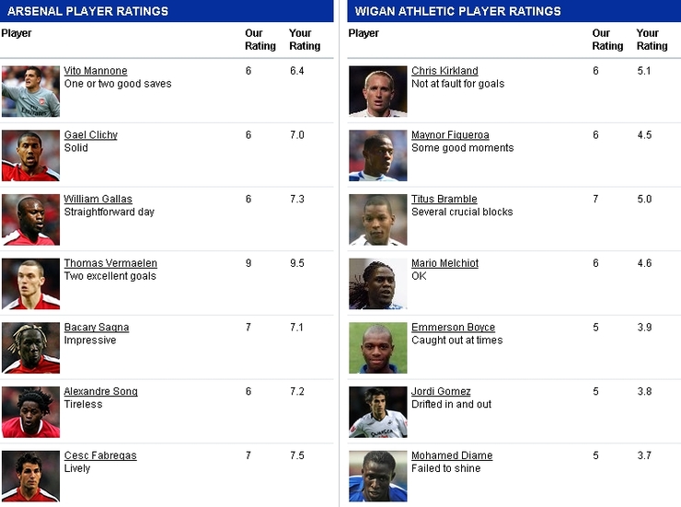The width and height of the screenshot is (681, 507).
Task: Click Mohamed Diame's photo thumbnail
Action: click(x=377, y=476)
